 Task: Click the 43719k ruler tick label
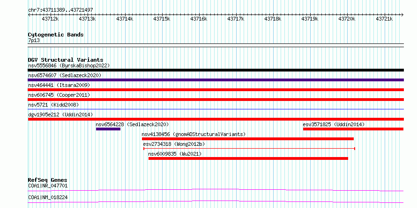coord(310,19)
